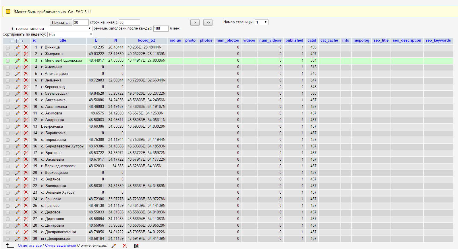
Task: Sort table by N column
Action: tap(116, 40)
